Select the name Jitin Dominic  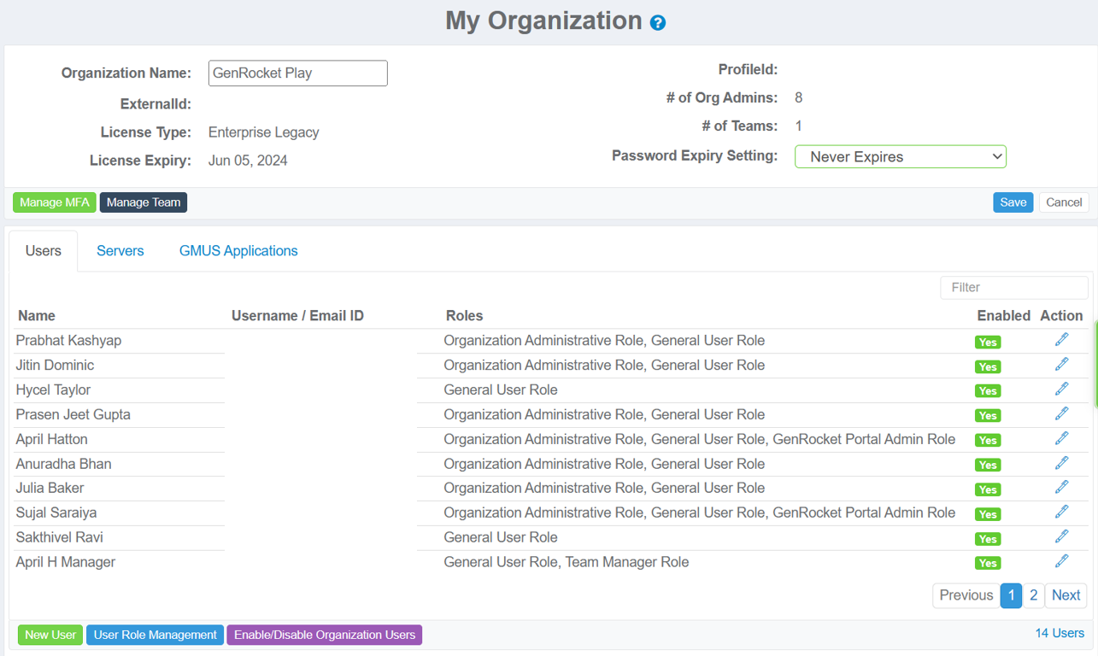(x=55, y=366)
